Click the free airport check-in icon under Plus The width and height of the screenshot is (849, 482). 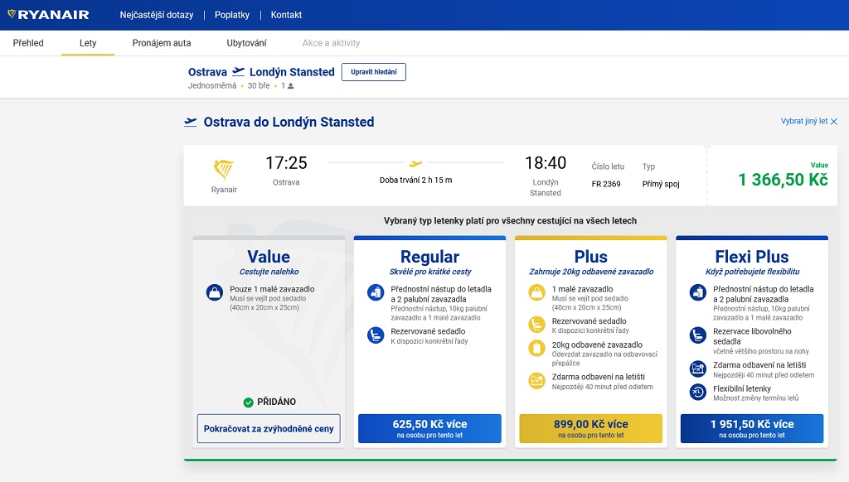[536, 380]
